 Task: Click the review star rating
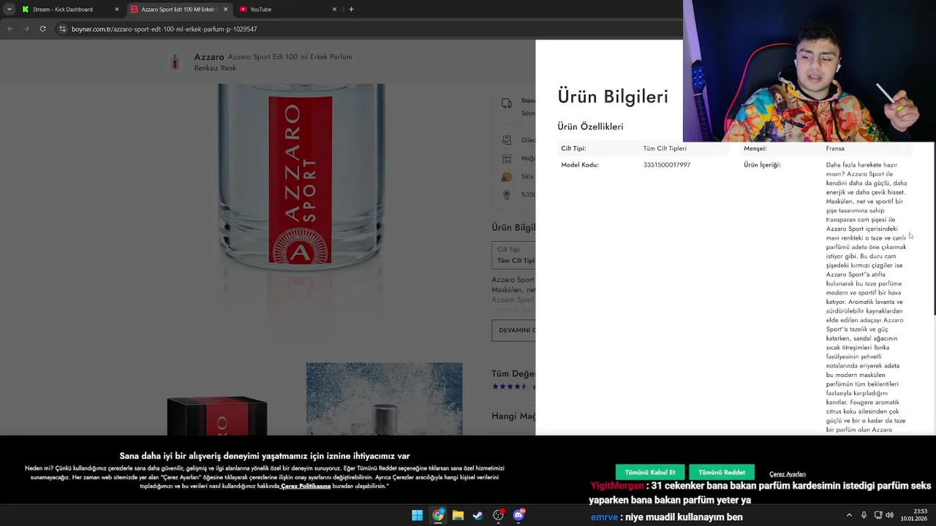point(510,386)
